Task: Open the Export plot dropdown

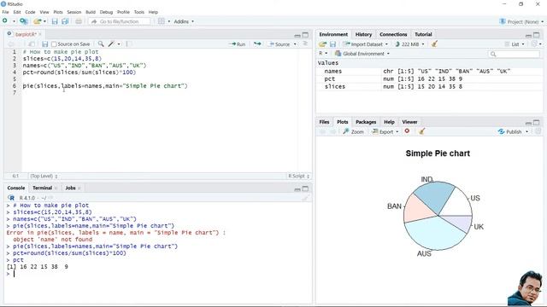Action: pos(385,131)
